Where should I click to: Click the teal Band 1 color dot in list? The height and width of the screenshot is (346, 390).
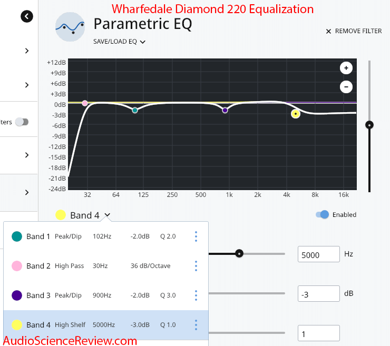(x=17, y=236)
